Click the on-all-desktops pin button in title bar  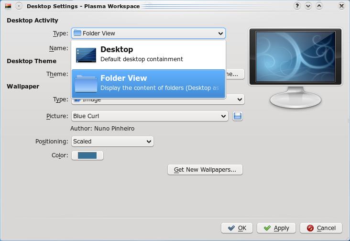19,6
